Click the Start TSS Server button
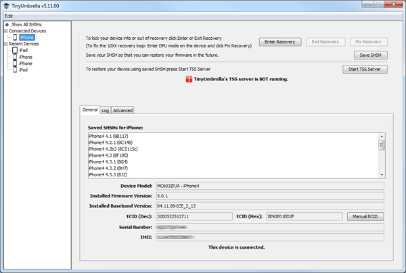This screenshot has width=406, height=273. click(365, 70)
